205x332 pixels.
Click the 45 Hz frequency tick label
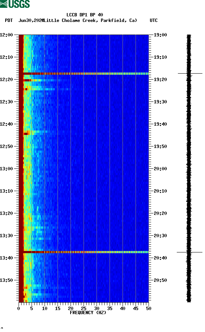(136, 309)
